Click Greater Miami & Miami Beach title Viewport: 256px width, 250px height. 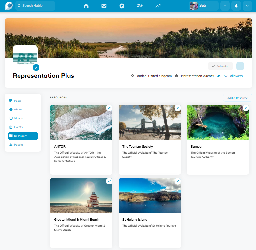pos(77,219)
